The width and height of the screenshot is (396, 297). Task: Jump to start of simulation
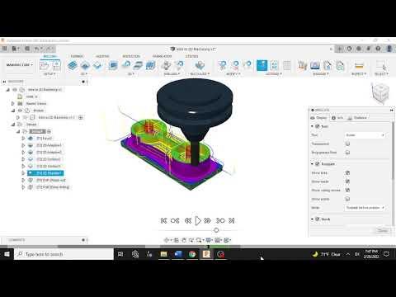click(x=163, y=220)
